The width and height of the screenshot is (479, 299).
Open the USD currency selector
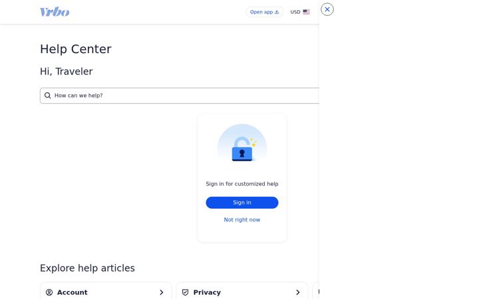(300, 12)
